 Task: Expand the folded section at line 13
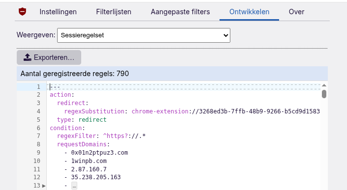click(x=44, y=186)
